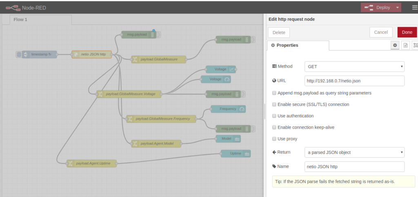Viewport: 418px width, 197px height.
Task: Click the gauge icon on Frequency node
Action: point(242,109)
